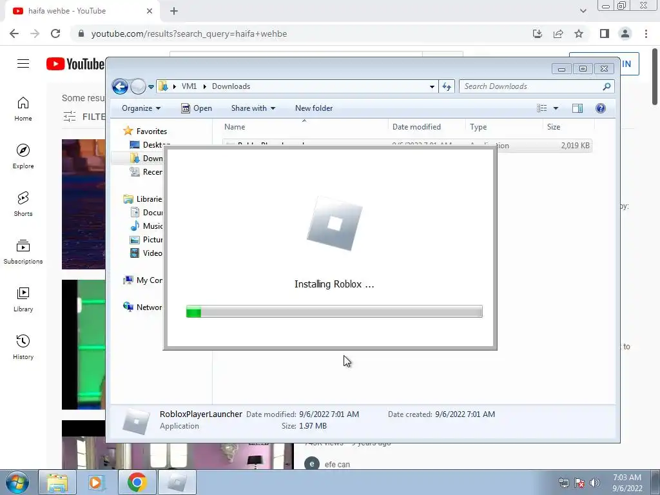Click Downloads in Explorer breadcrumb
This screenshot has width=660, height=495.
pos(231,86)
